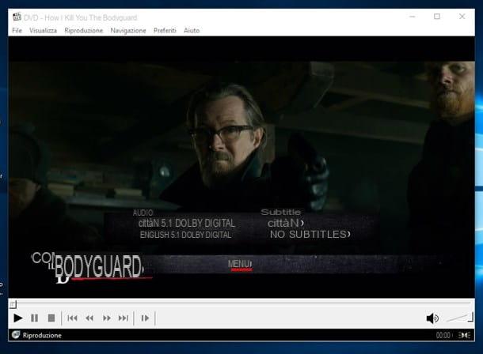Click the player app icon in title bar

[17, 17]
